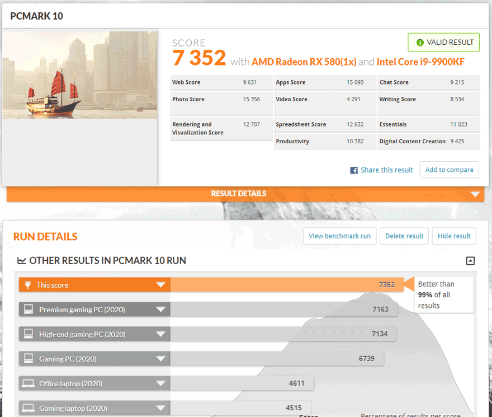Click the 4611 Office laptop score bar
This screenshot has width=492, height=417.
242,383
